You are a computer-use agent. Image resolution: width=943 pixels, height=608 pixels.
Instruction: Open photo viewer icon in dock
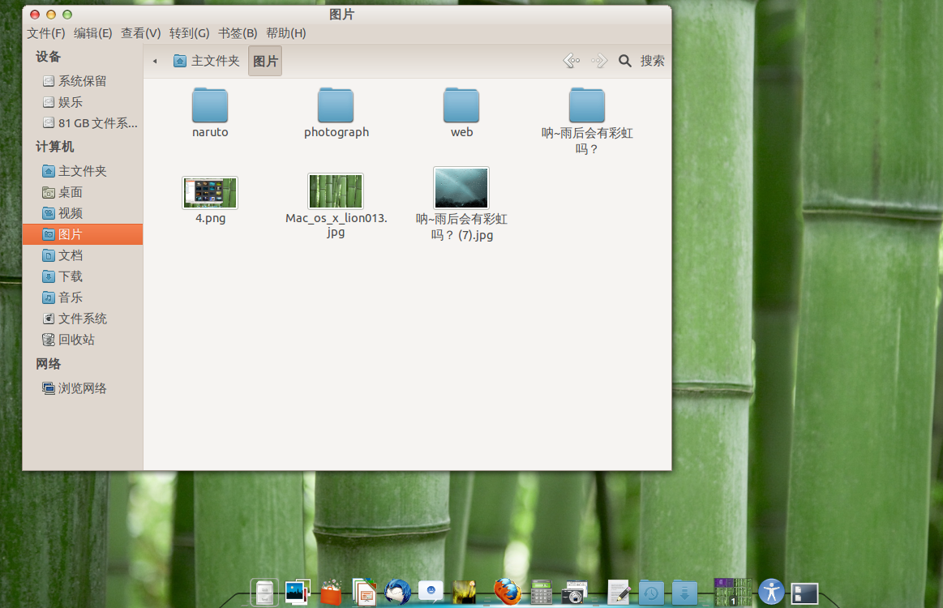pyautogui.click(x=298, y=592)
